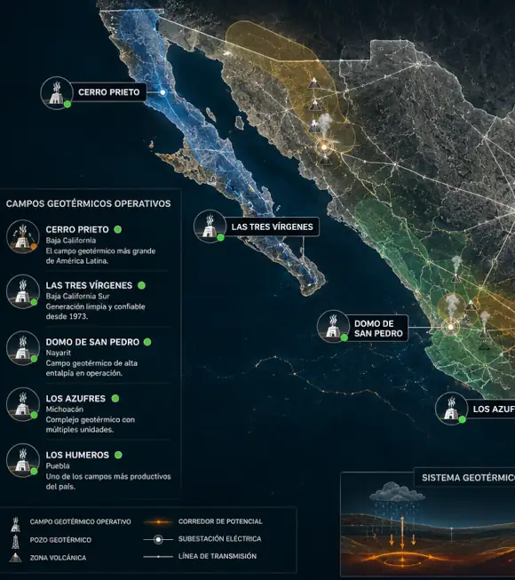The image size is (515, 580).
Task: Click the Corredor de Potencial legend line symbol
Action: click(x=158, y=522)
